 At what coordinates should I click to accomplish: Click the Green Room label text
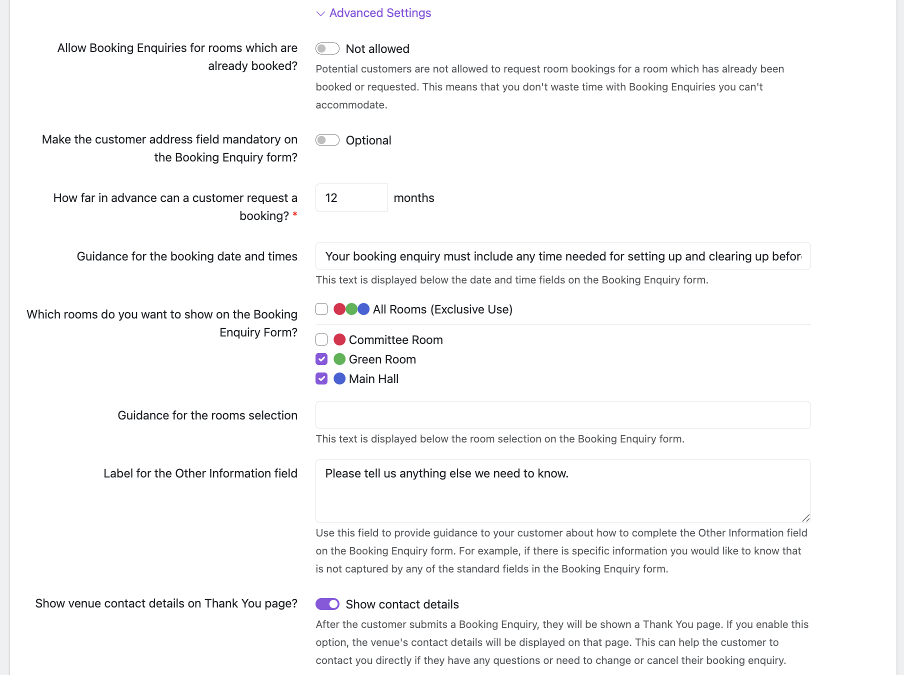(382, 359)
